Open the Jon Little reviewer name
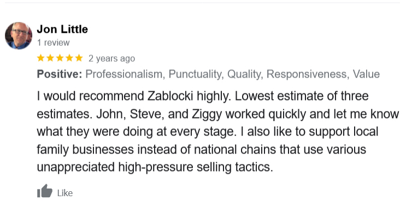This screenshot has height=218, width=406. pyautogui.click(x=62, y=30)
